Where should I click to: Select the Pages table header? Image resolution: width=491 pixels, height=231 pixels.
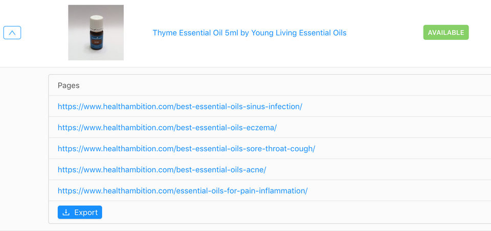(x=69, y=85)
